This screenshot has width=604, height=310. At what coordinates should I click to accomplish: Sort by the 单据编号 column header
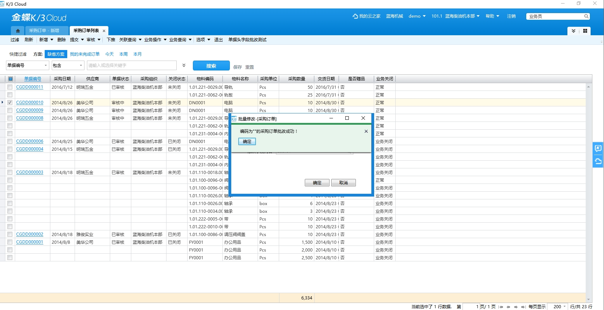tap(33, 79)
